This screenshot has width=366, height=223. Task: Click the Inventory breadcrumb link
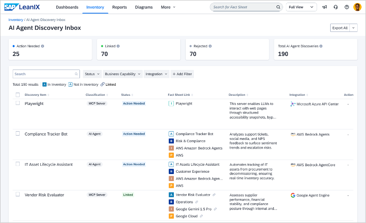click(16, 20)
